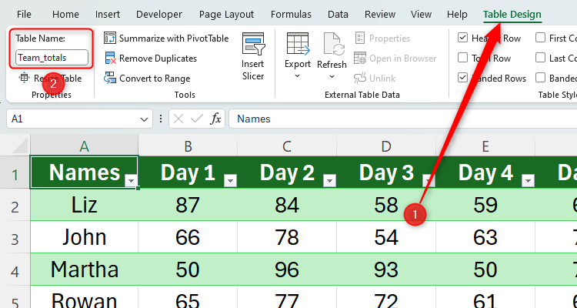Click the Refresh data icon
Image resolution: width=577 pixels, height=308 pixels.
[332, 45]
